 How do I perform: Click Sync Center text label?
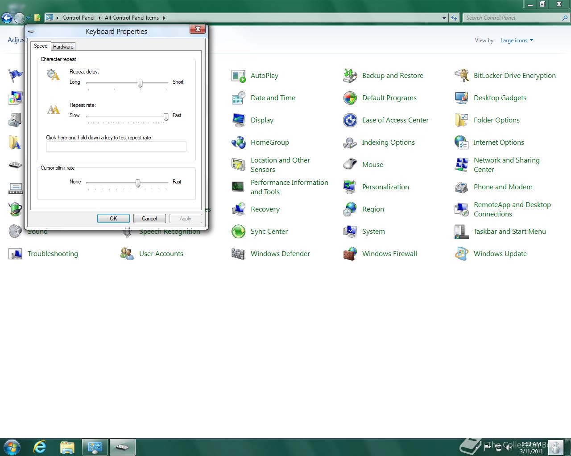pyautogui.click(x=269, y=232)
